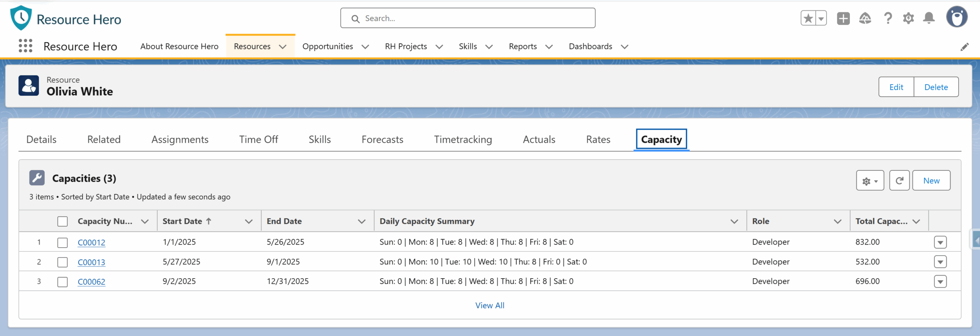Open Capacity Number column actions chevron
980x336 pixels.
coord(145,221)
